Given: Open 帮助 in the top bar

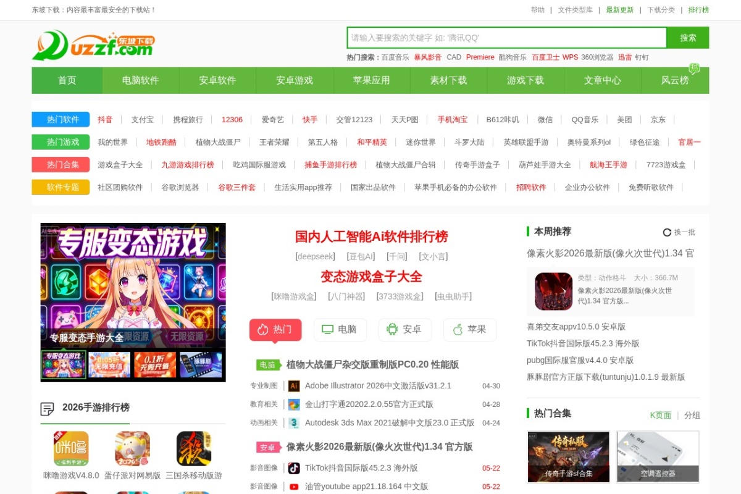Looking at the screenshot, I should [538, 10].
